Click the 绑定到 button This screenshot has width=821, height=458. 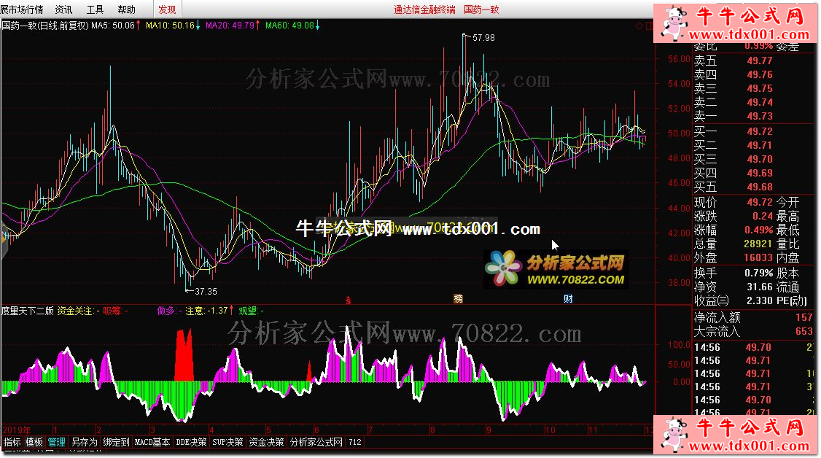[x=116, y=442]
